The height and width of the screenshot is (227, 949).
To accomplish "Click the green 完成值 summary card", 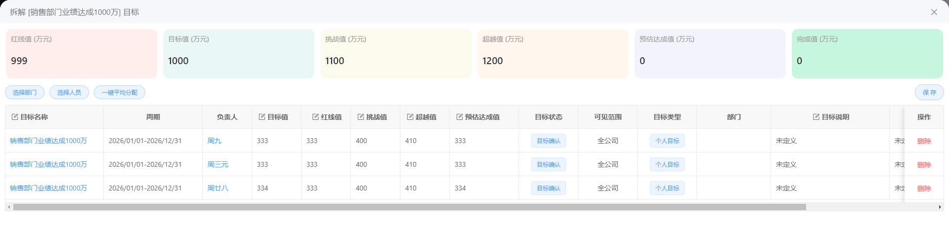I will [867, 54].
